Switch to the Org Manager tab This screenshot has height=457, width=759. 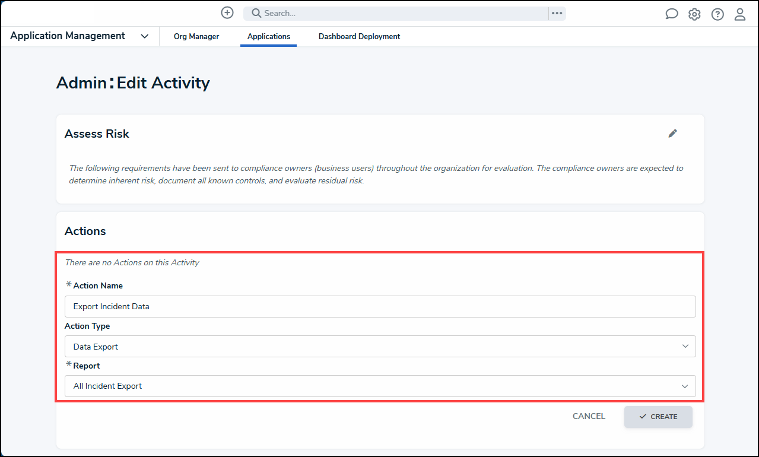pyautogui.click(x=196, y=37)
